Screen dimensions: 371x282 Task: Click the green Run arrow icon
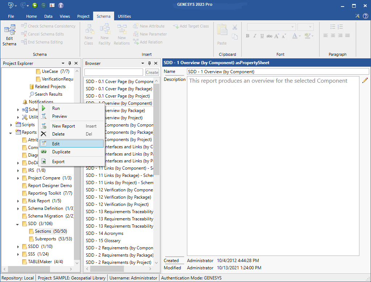[x=44, y=108]
